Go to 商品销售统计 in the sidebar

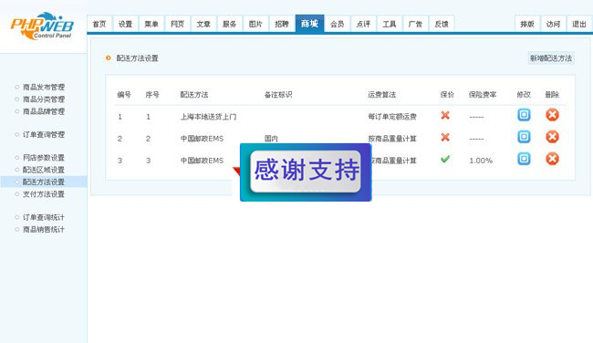click(x=44, y=229)
